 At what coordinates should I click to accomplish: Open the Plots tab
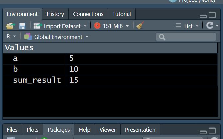(x=32, y=130)
